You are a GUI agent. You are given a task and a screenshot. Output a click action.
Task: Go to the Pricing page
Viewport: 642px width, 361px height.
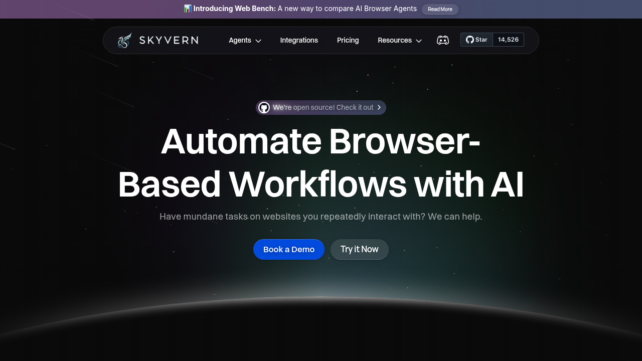348,40
